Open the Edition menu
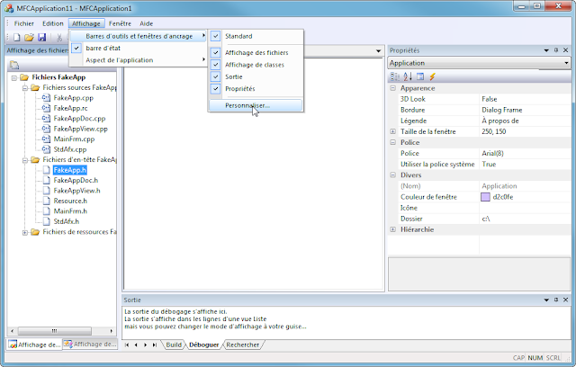 [52, 23]
